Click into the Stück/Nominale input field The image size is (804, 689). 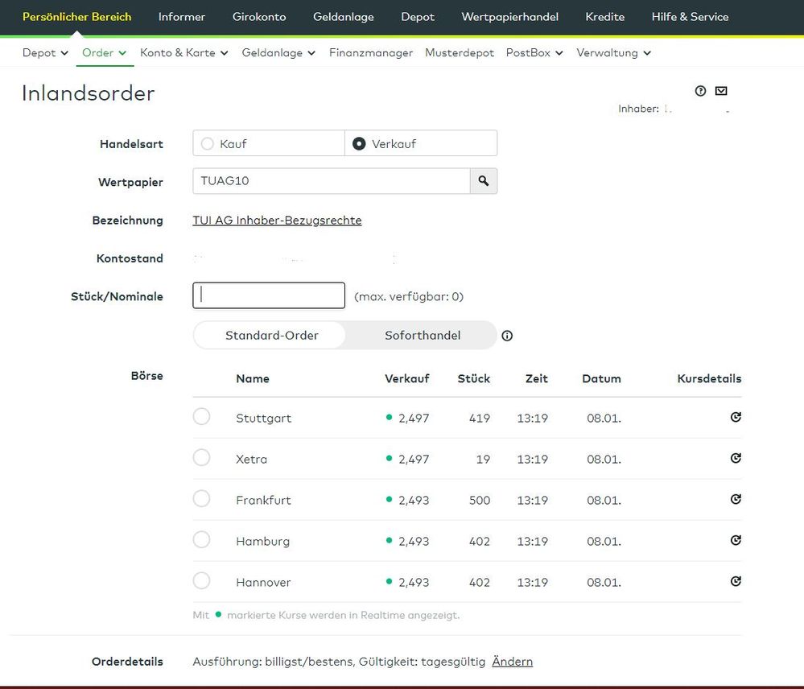pos(269,295)
